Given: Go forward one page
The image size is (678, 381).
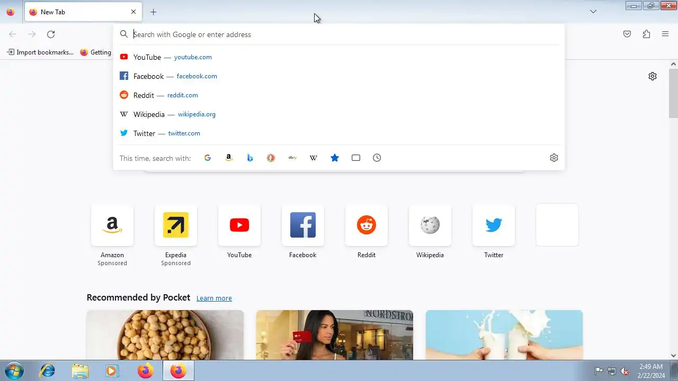Looking at the screenshot, I should [32, 34].
